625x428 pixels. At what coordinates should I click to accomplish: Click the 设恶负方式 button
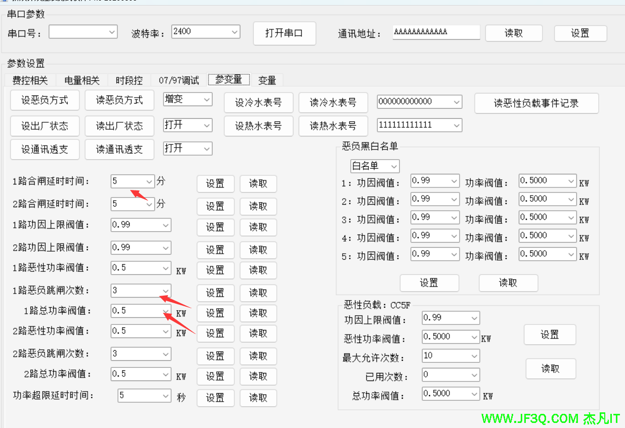[x=45, y=100]
